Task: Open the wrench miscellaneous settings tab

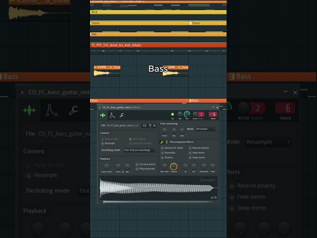Action: 122,115
